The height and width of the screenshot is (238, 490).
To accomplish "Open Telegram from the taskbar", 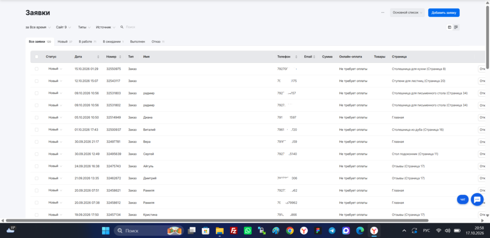I will coord(332,231).
